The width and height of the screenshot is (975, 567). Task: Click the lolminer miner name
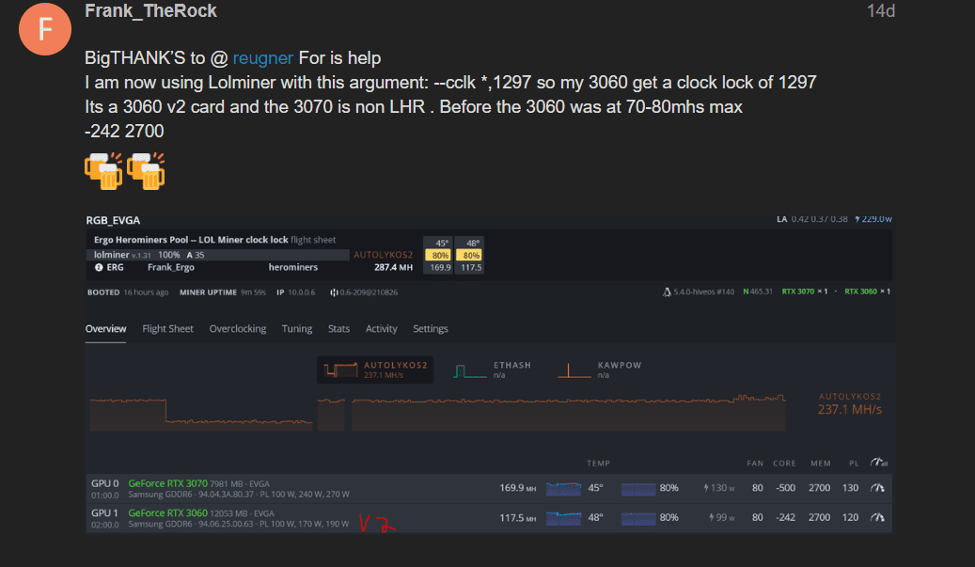click(x=111, y=255)
